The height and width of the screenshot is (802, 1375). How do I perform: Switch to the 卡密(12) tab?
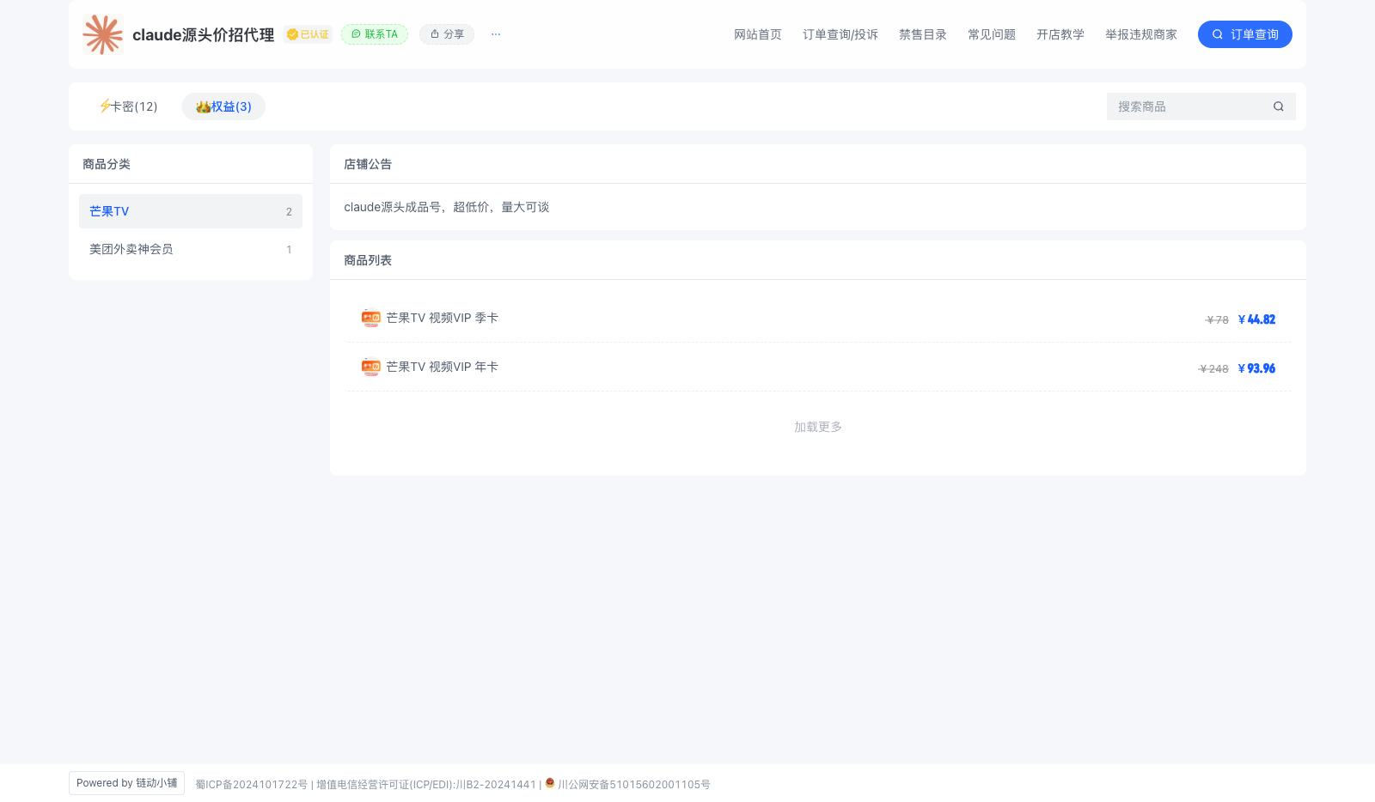click(x=128, y=106)
